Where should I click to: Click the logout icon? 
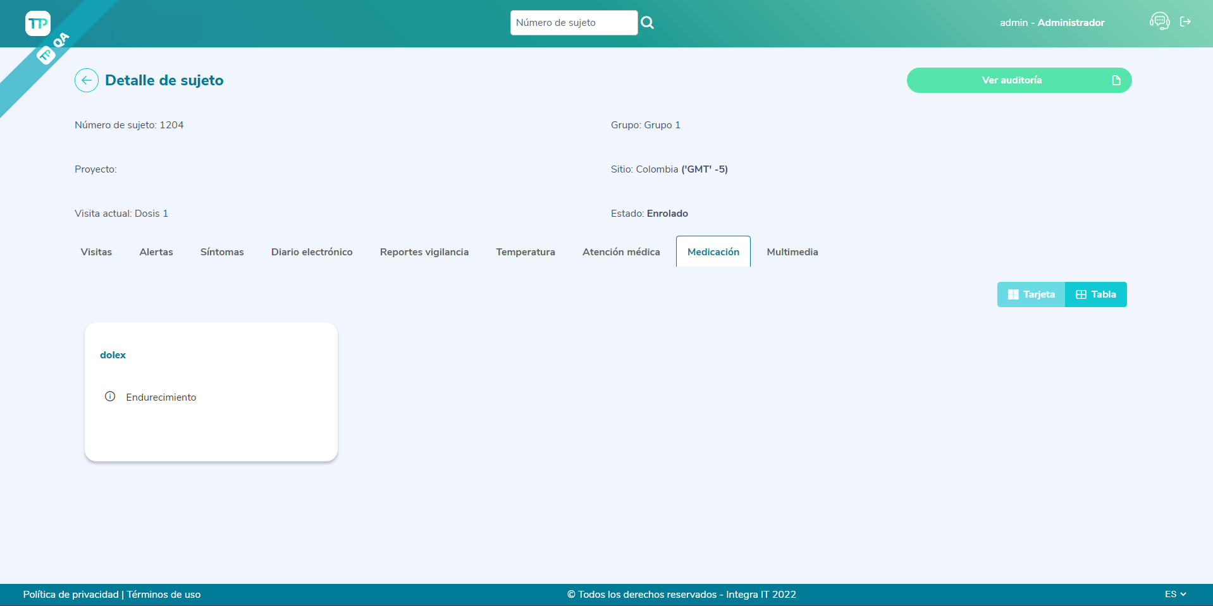[1186, 21]
